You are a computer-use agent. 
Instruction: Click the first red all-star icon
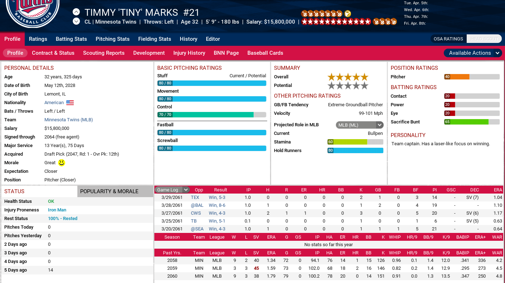pyautogui.click(x=304, y=21)
